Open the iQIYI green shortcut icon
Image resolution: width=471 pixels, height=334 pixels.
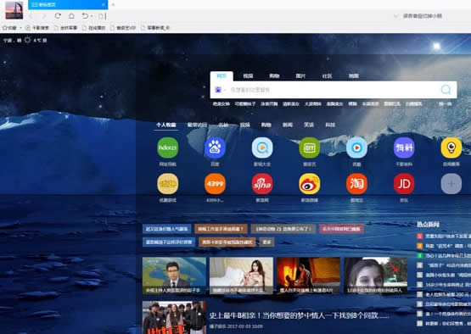310,148
